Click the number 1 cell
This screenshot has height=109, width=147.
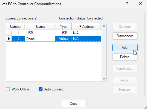[x=18, y=33]
